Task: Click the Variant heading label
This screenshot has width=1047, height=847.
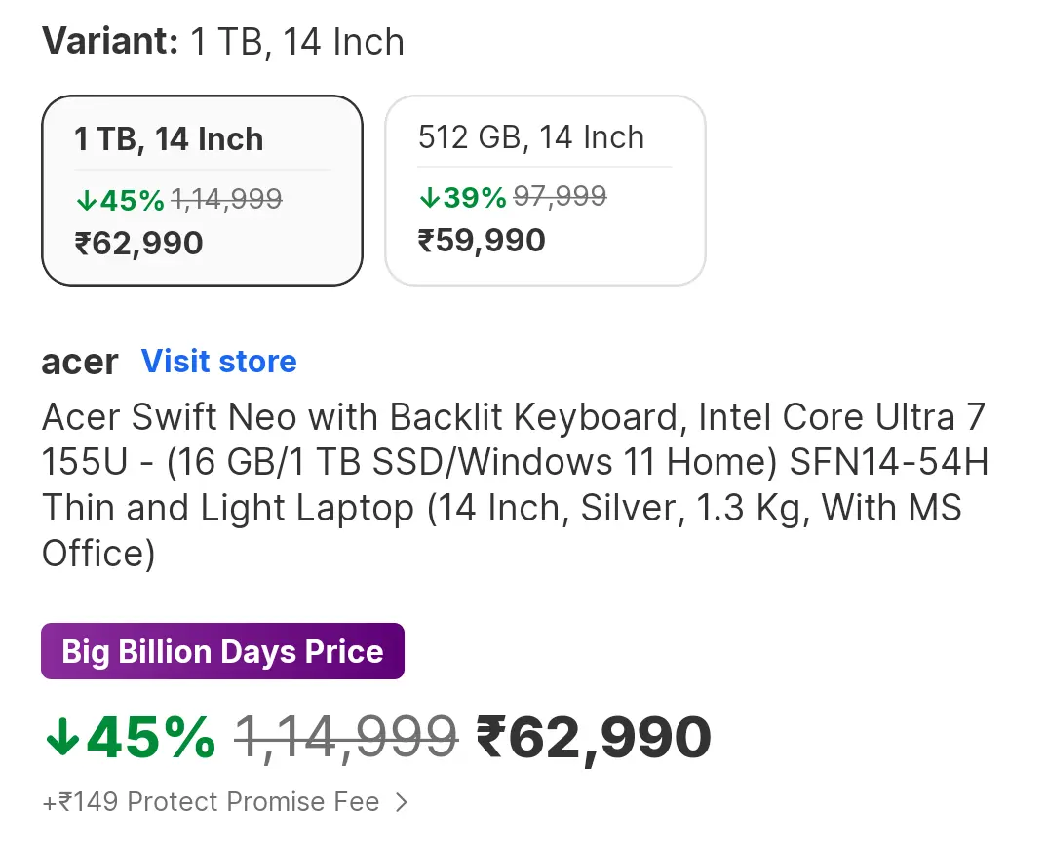Action: 110,42
